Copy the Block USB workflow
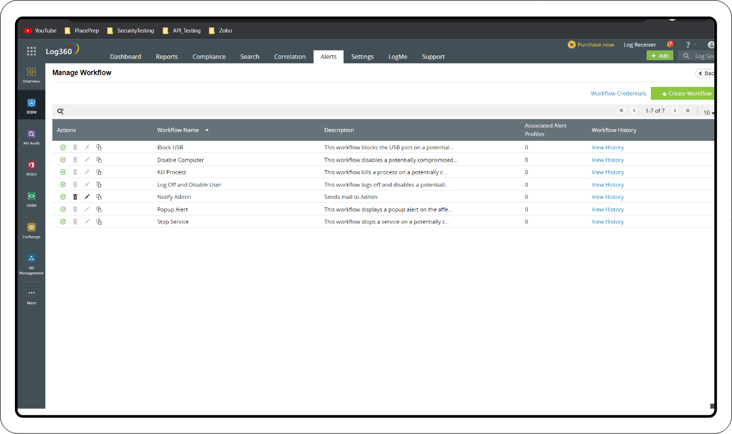This screenshot has width=732, height=434. [99, 147]
